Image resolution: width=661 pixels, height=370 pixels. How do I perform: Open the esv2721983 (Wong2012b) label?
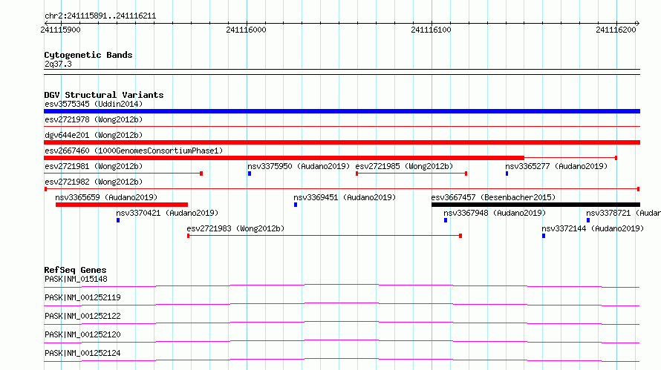[235, 228]
